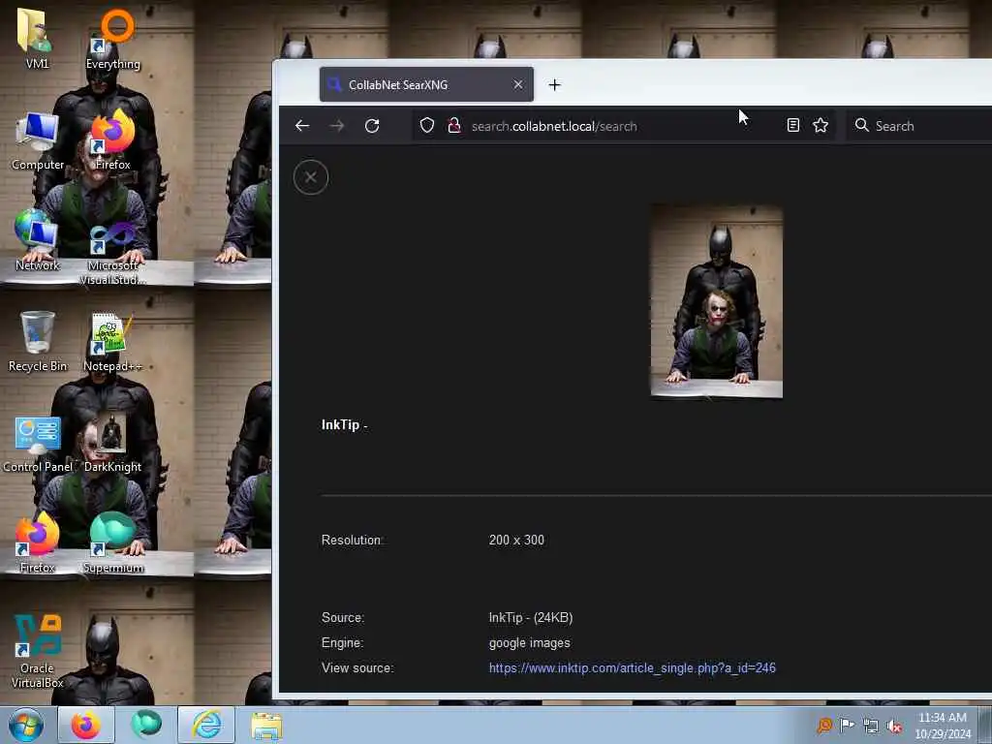Image resolution: width=992 pixels, height=744 pixels.
Task: Open the VM1 folder on desktop
Action: click(x=36, y=37)
